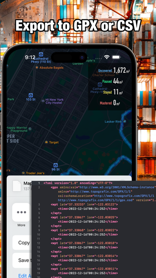Tap the Wi-Fi status icon
This screenshot has width=156, height=278.
click(107, 57)
